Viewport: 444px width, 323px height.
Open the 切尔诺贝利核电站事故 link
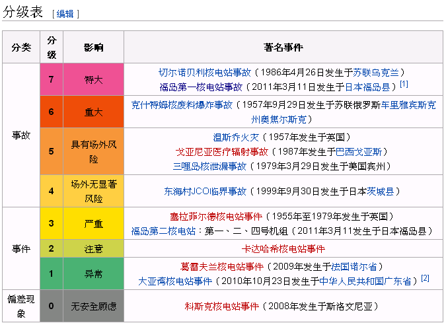click(205, 73)
